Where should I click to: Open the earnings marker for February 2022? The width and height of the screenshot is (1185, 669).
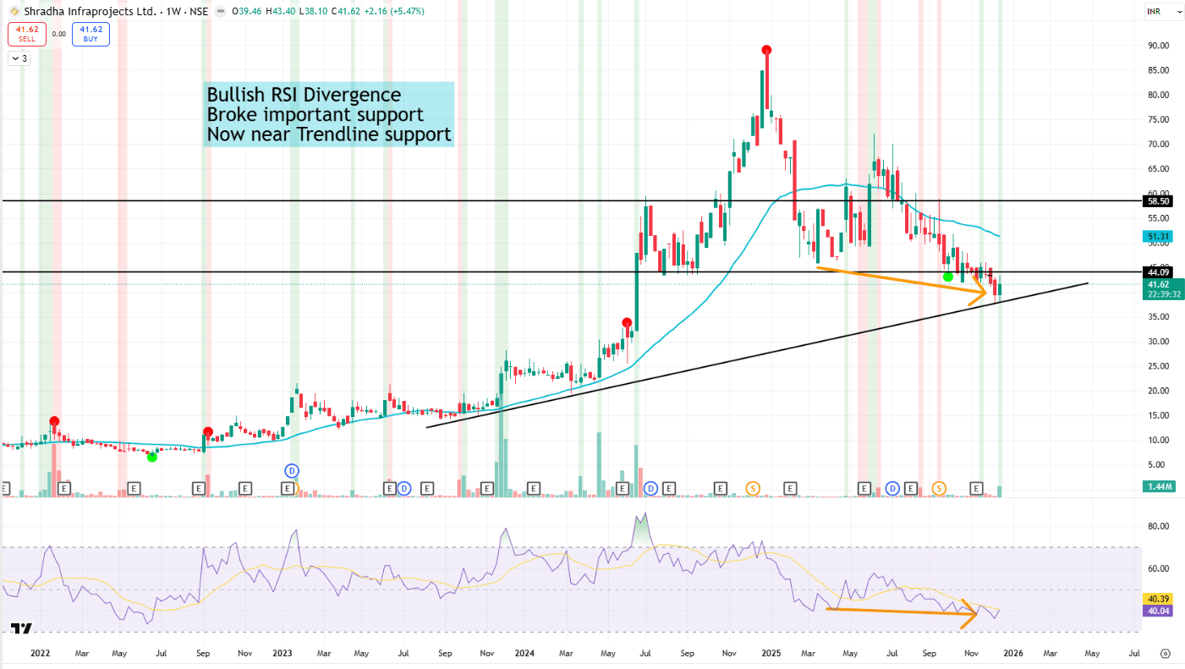click(64, 488)
